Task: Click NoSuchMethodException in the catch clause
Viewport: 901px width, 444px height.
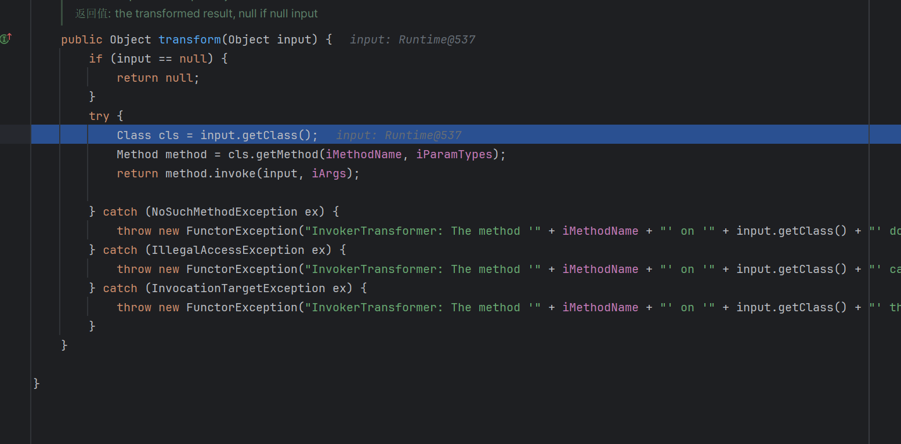Action: tap(225, 212)
